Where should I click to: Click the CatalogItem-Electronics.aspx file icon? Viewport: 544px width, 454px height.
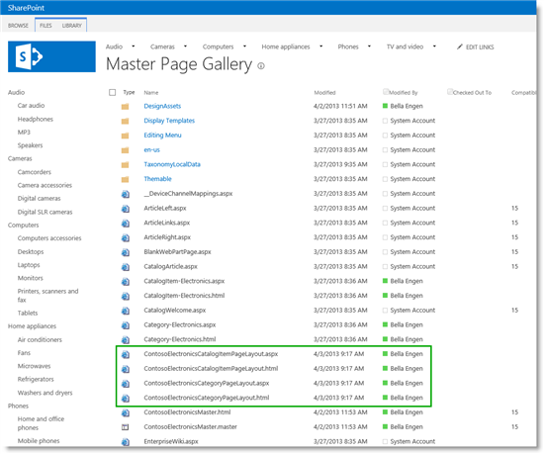[126, 282]
